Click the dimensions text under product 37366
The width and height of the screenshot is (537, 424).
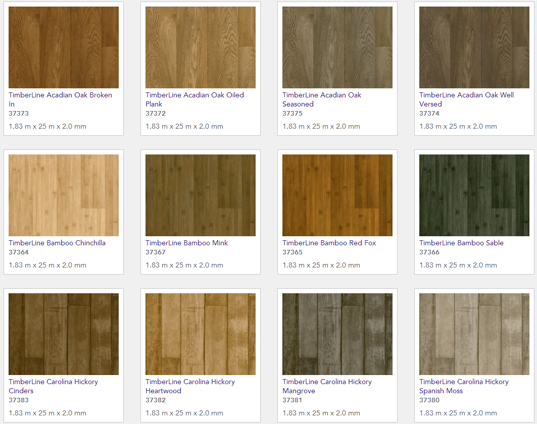tap(458, 265)
